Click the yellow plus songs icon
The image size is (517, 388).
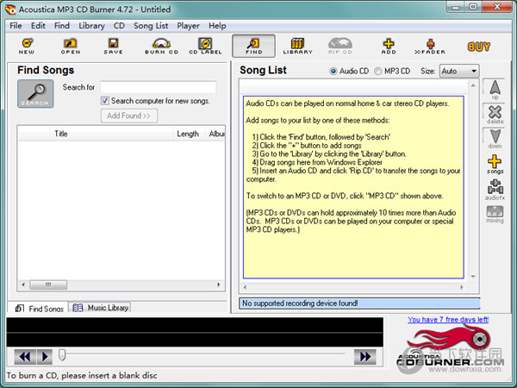coord(495,165)
